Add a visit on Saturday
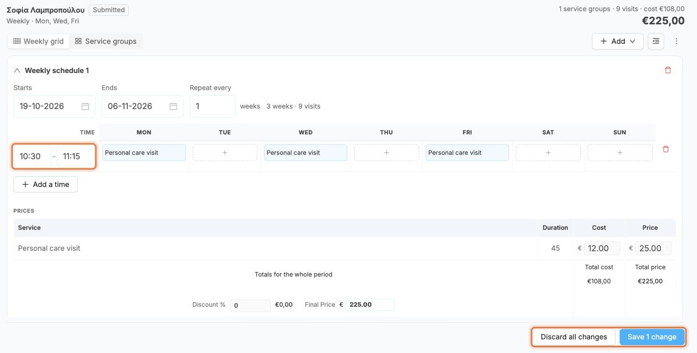 [x=548, y=153]
